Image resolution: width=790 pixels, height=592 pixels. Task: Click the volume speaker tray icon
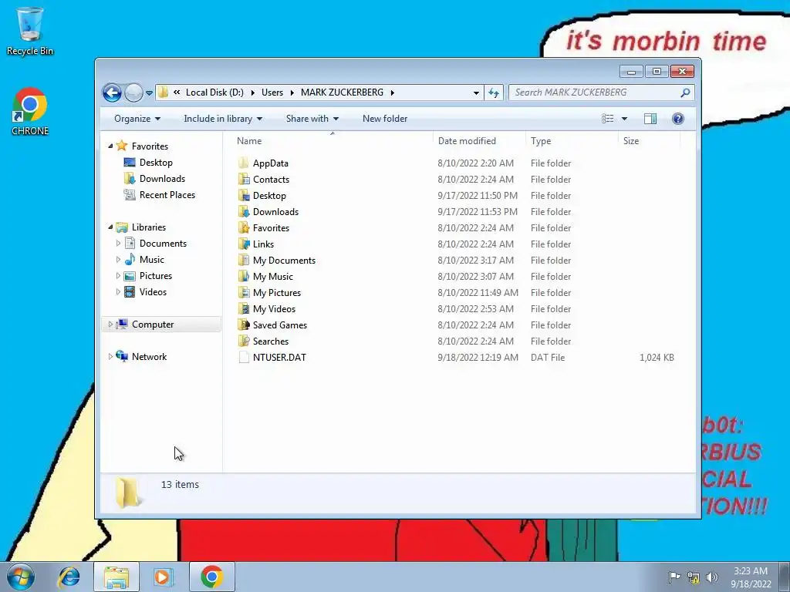[711, 577]
